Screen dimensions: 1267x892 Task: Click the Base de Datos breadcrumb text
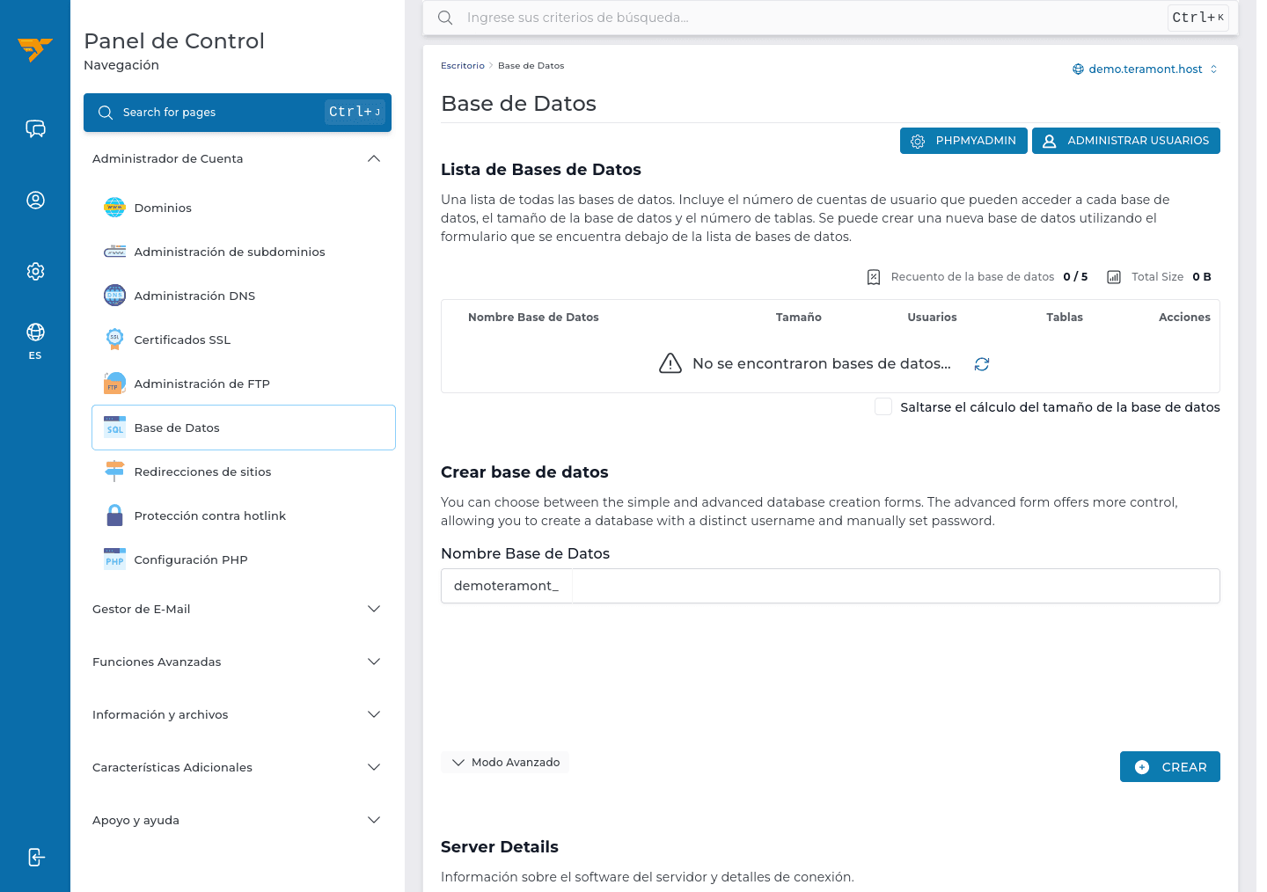click(x=531, y=66)
